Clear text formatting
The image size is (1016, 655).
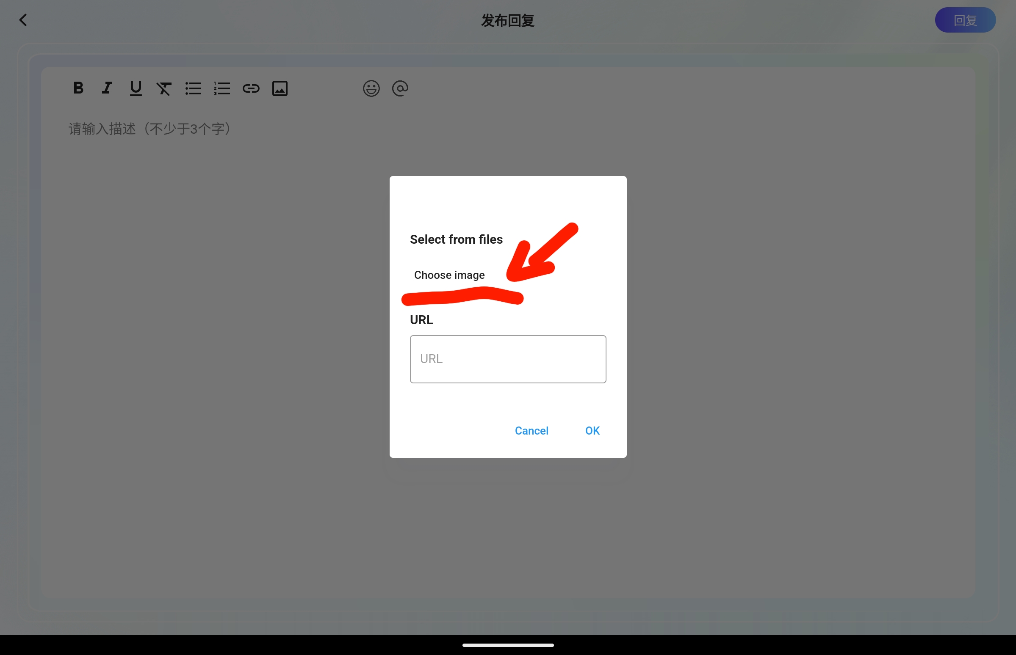pos(164,88)
